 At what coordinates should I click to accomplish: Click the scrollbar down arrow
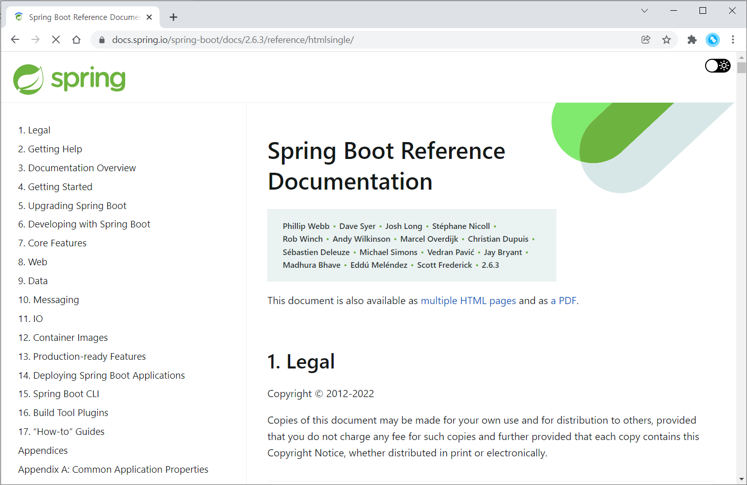click(x=741, y=479)
